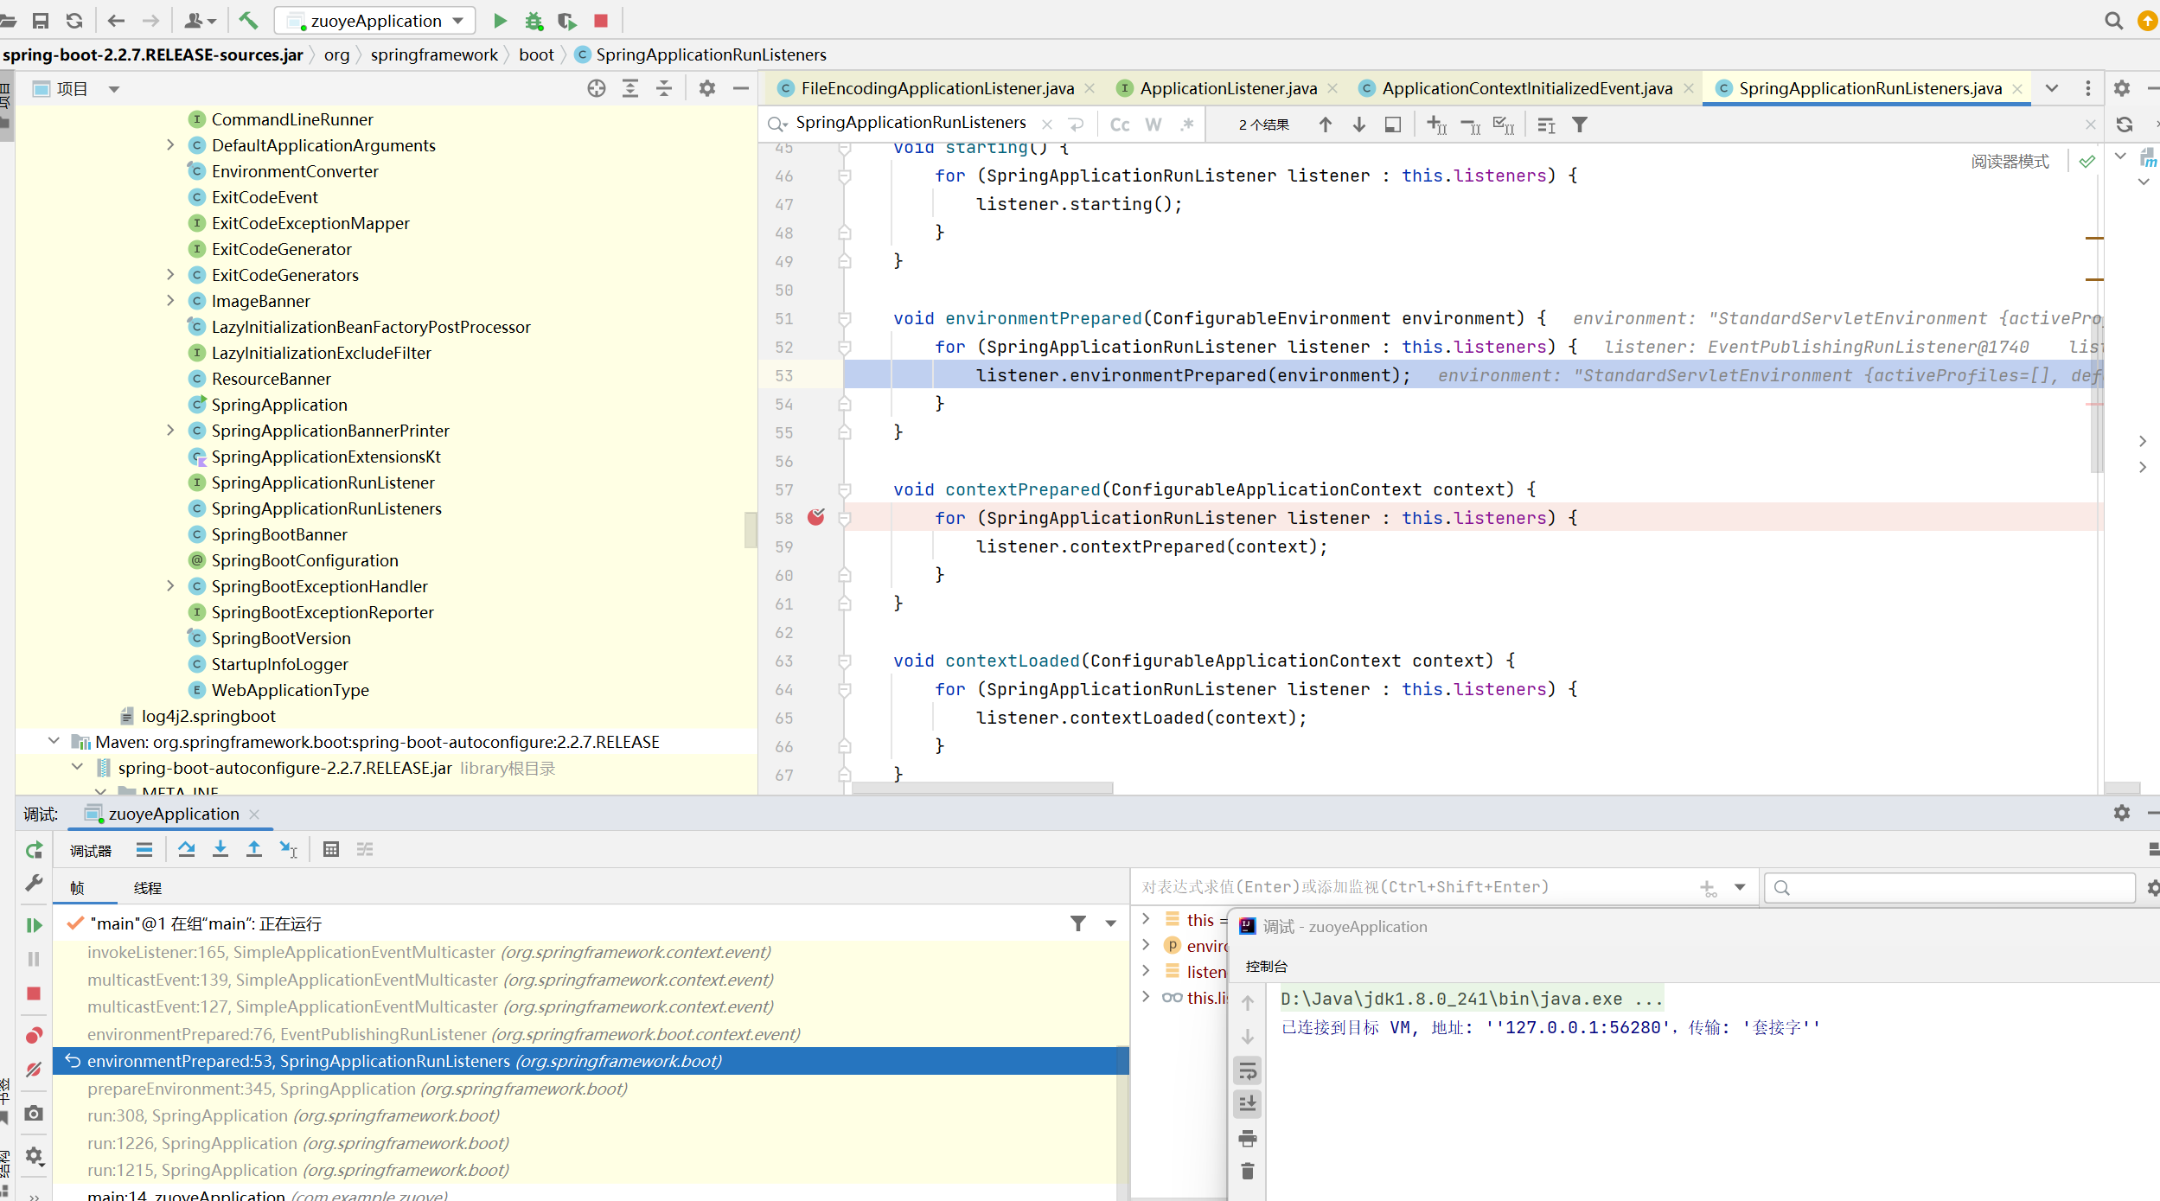Viewport: 2160px width, 1201px height.
Task: Expand the ExitCodeGenerators tree node
Action: (x=170, y=275)
